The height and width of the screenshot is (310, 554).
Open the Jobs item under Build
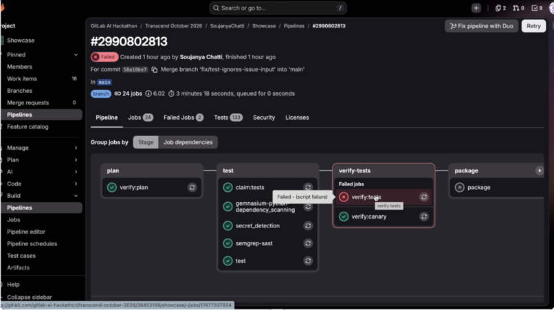pyautogui.click(x=14, y=220)
